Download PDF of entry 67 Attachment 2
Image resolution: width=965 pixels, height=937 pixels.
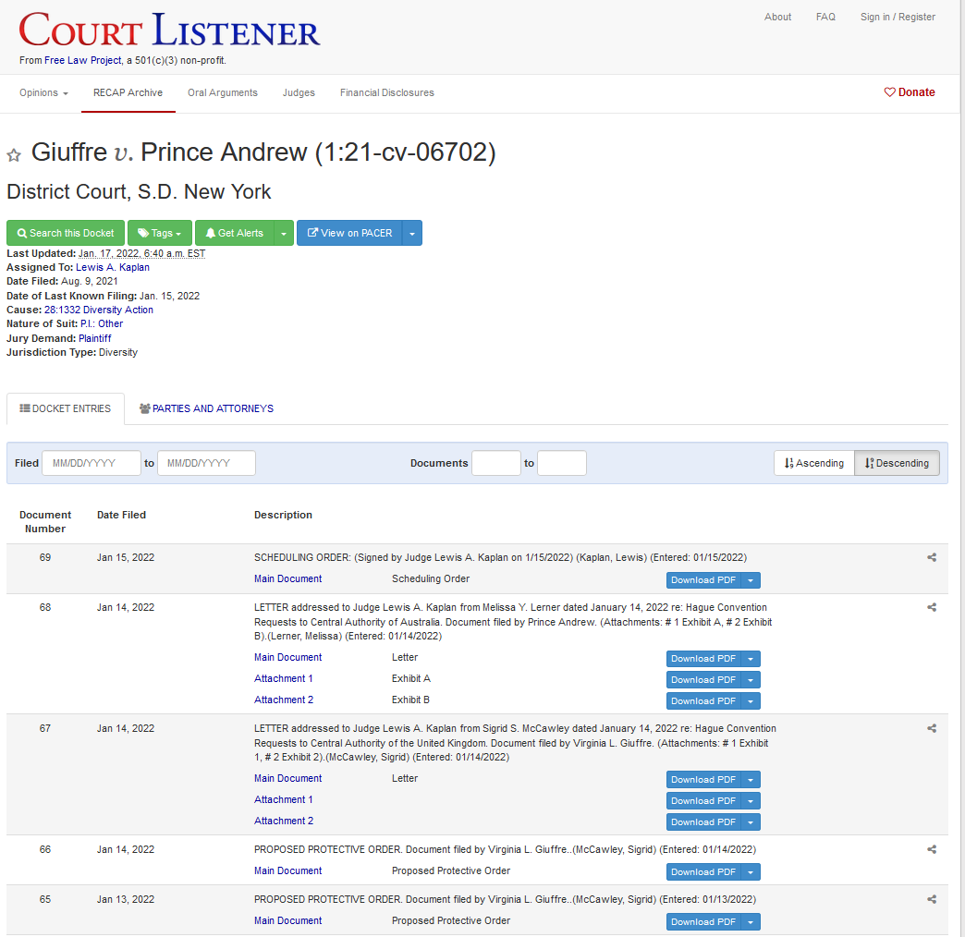click(703, 821)
